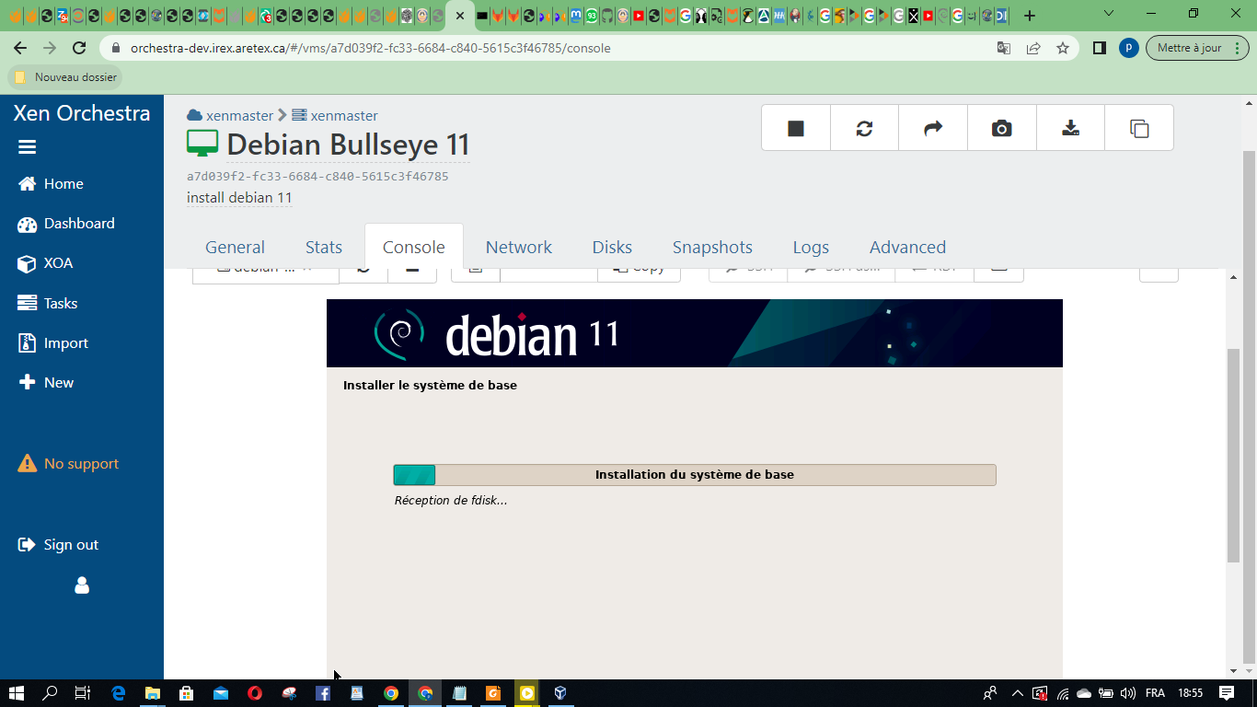
Task: Click the install debian 11 description
Action: point(239,197)
